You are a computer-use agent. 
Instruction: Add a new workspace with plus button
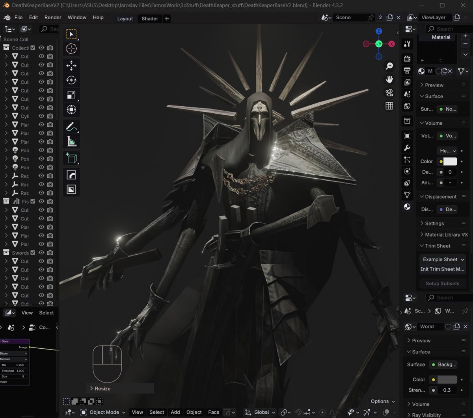167,18
